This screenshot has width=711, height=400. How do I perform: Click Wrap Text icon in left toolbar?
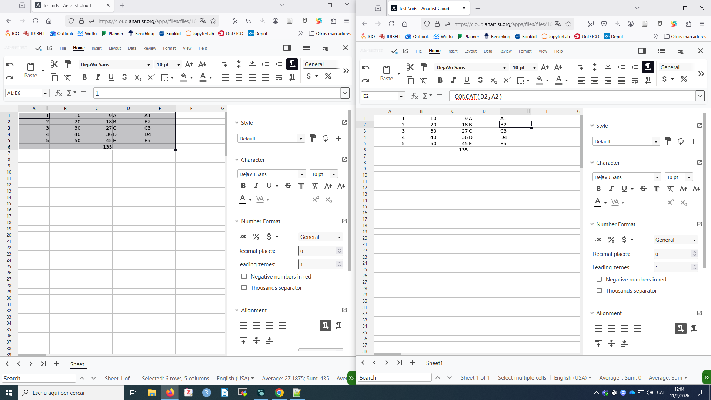279,77
